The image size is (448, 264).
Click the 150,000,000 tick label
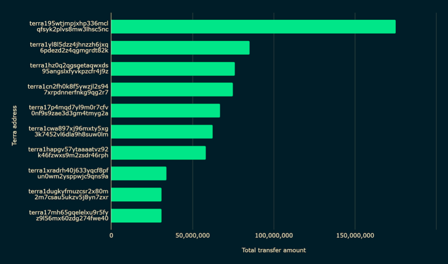click(355, 235)
